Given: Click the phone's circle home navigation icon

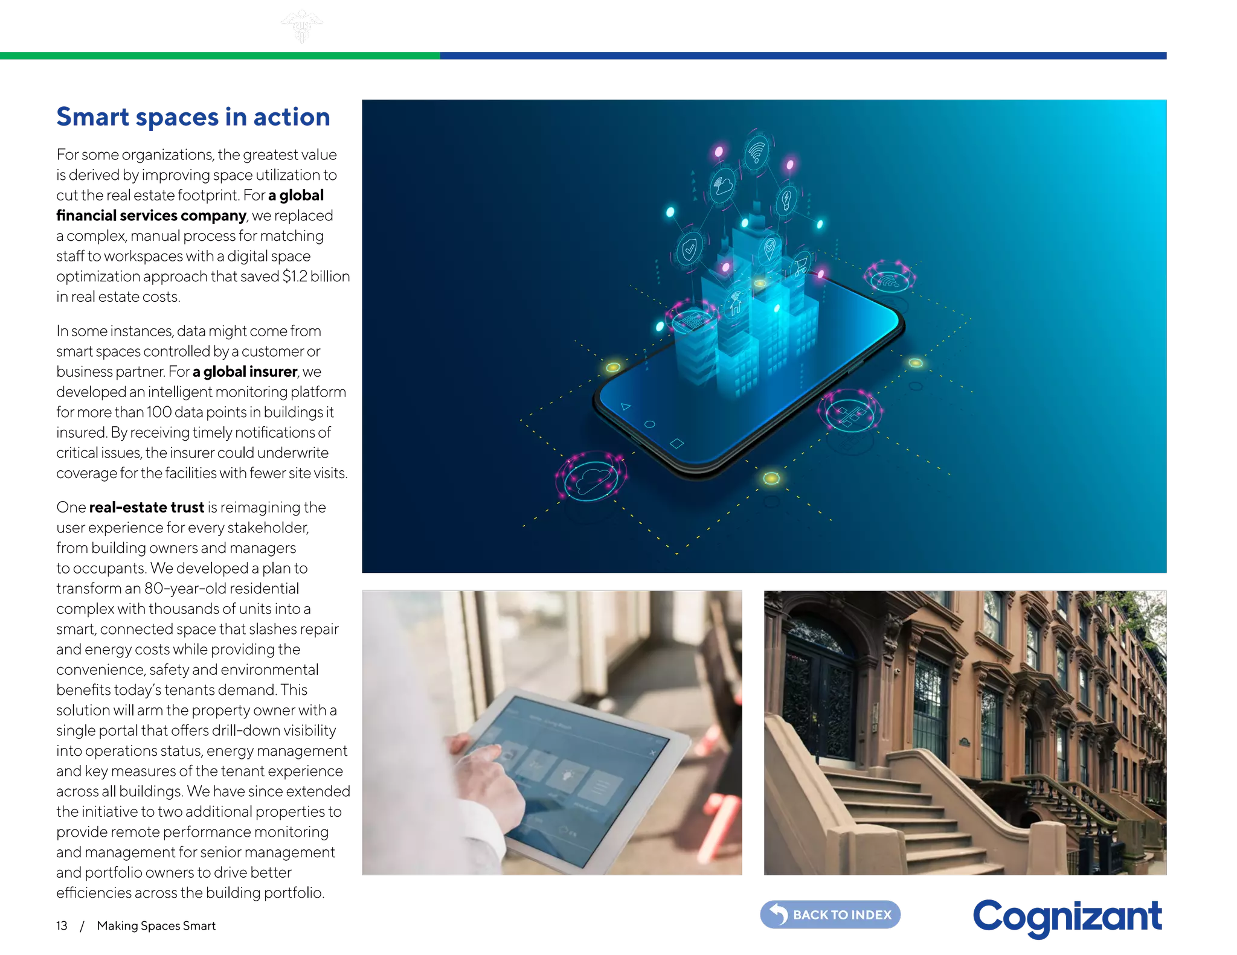Looking at the screenshot, I should pyautogui.click(x=649, y=424).
